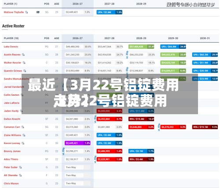Open Luka Doncic's player page

click(11, 47)
